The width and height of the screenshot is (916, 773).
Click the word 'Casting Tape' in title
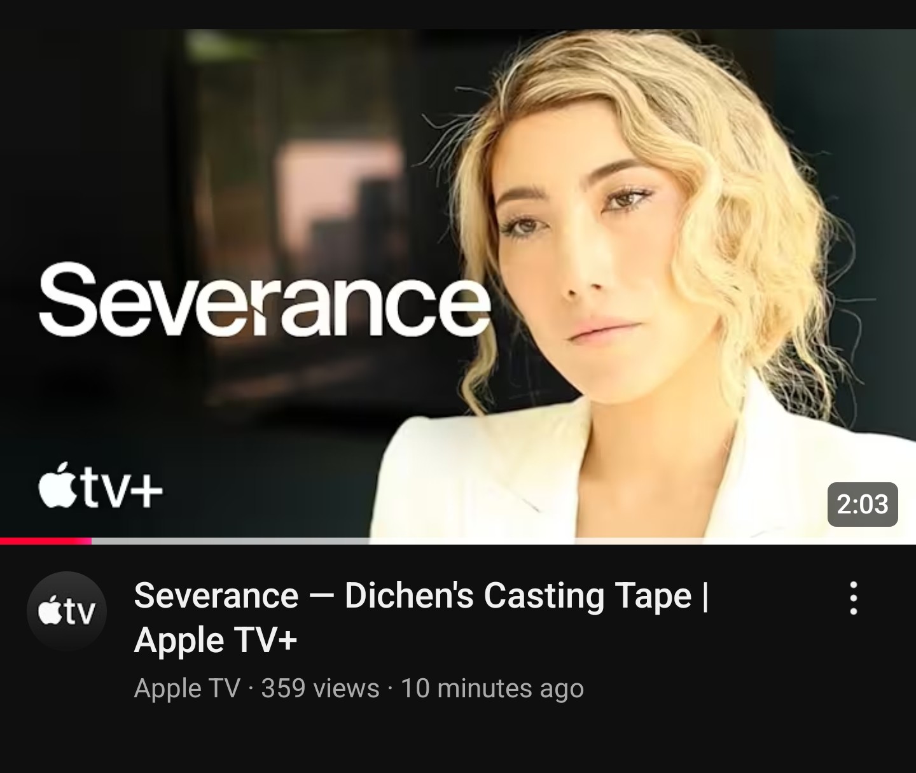pos(588,596)
